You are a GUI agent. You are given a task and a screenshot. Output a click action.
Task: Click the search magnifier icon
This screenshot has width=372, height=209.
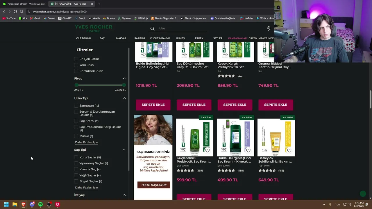152,28
